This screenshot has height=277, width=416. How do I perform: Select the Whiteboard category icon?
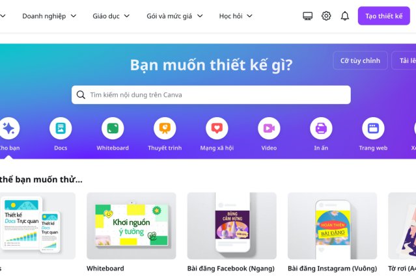[x=113, y=128]
